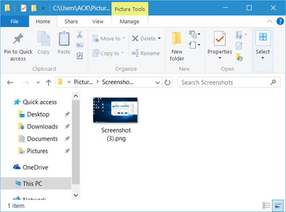Open the Move to dropdown
The image size is (286, 212).
point(109,38)
